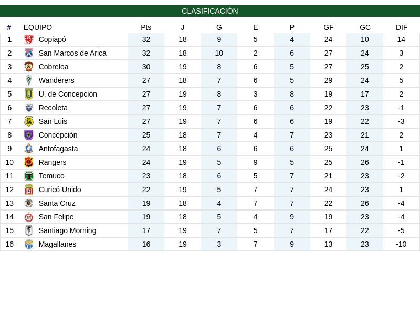Click the Curicó Unido crest icon
420x315 pixels.
(29, 190)
